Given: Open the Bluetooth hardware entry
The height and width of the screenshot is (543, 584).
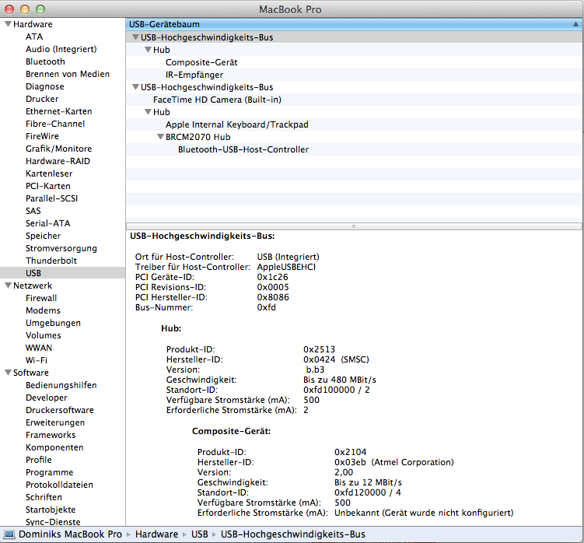Looking at the screenshot, I should coord(45,61).
